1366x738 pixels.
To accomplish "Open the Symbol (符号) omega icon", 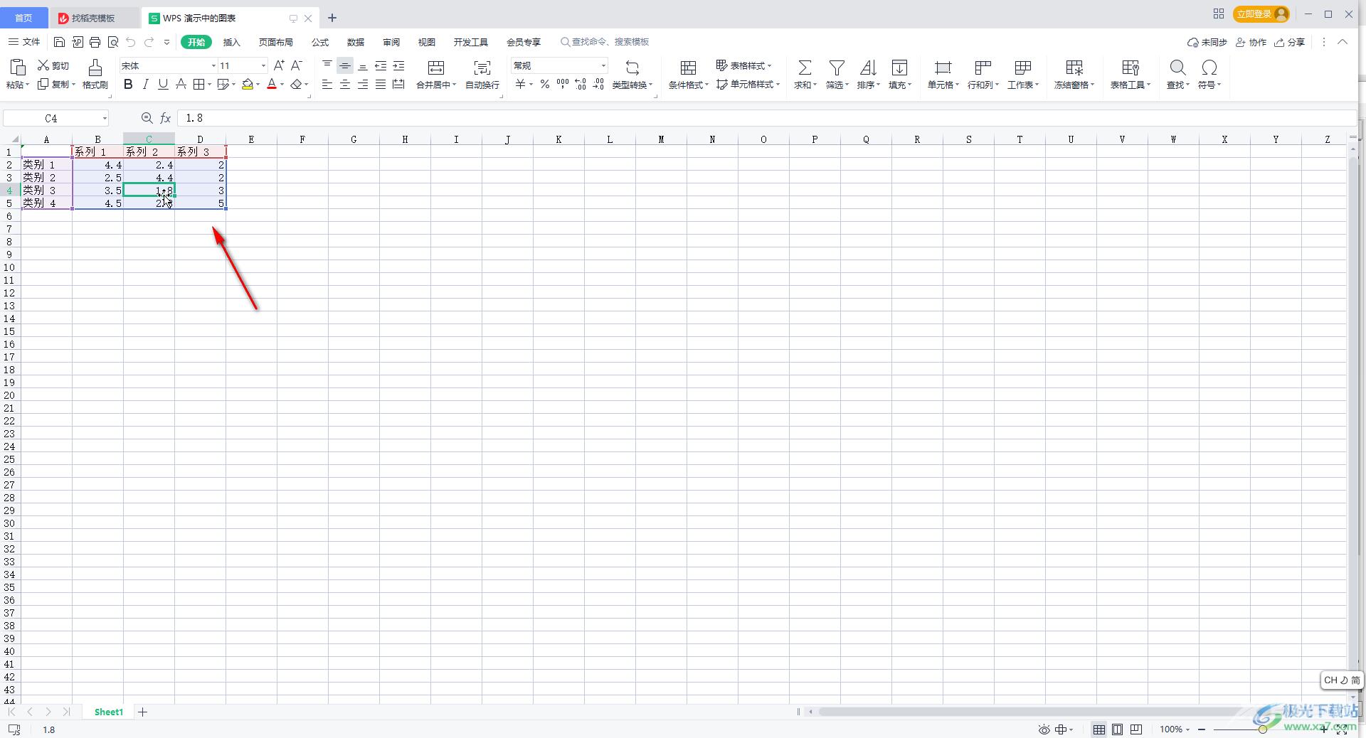I will (x=1209, y=68).
